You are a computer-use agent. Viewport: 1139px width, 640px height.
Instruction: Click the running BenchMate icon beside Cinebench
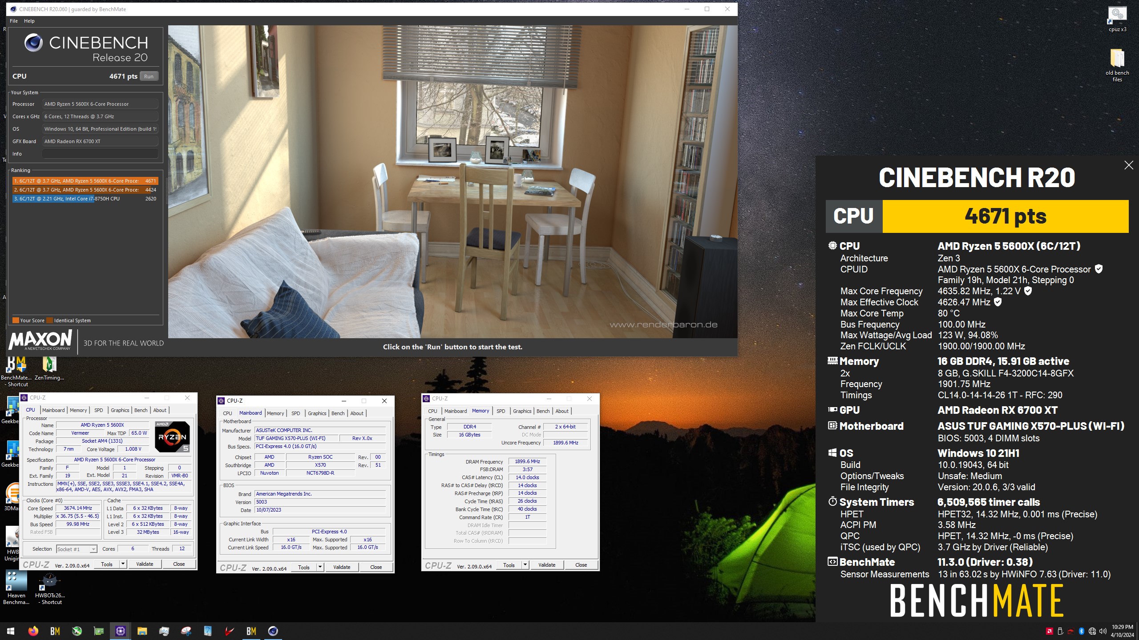(x=251, y=631)
